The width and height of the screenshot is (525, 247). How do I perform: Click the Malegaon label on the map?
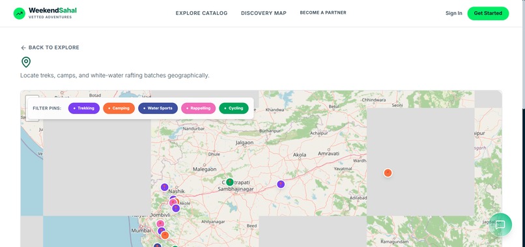click(205, 169)
